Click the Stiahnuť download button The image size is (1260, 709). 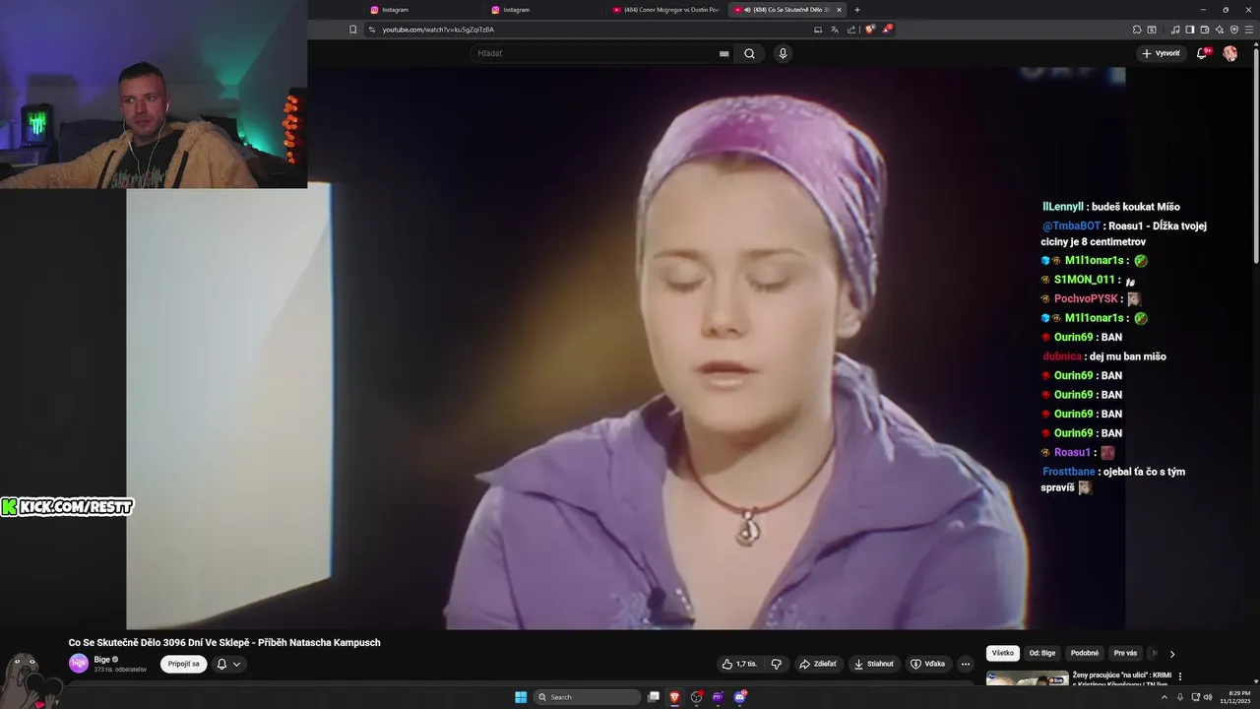click(873, 664)
